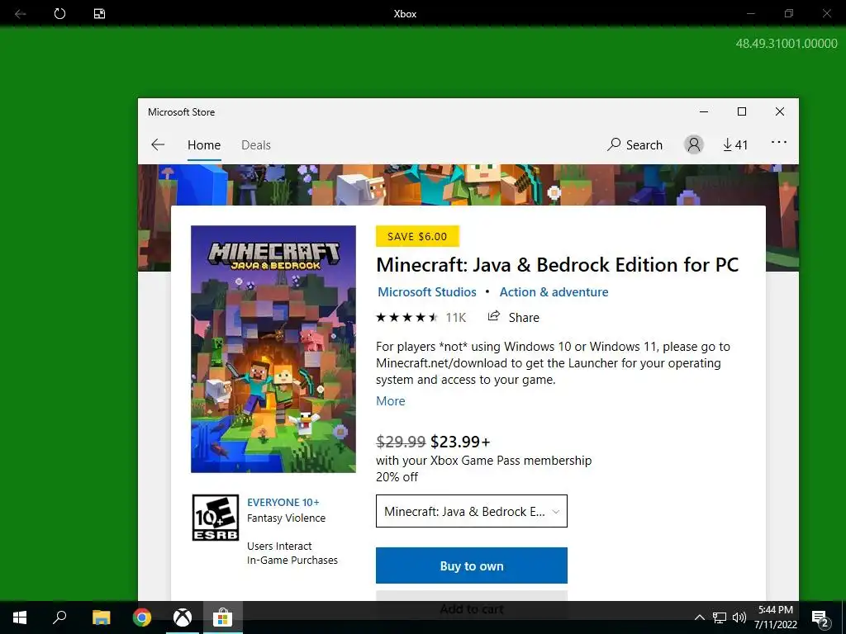Open Search in Microsoft Store
This screenshot has height=634, width=846.
click(635, 144)
